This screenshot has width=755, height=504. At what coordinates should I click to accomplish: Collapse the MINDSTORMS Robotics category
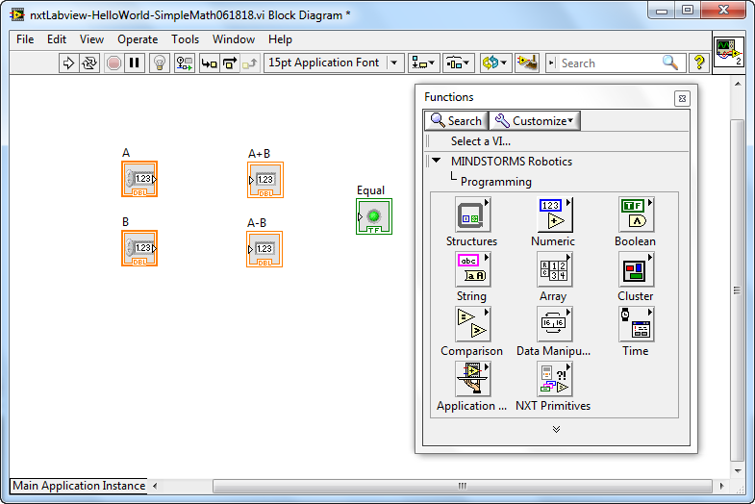[x=437, y=161]
